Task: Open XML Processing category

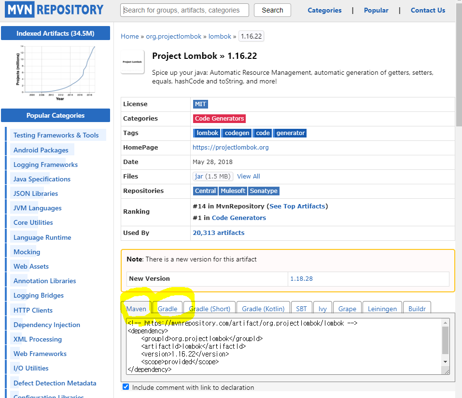Action: pos(38,339)
